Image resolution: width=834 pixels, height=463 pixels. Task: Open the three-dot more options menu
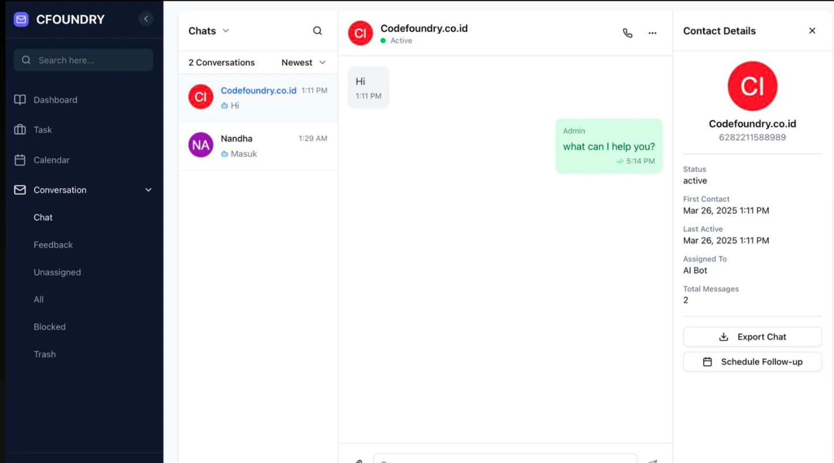coord(652,33)
